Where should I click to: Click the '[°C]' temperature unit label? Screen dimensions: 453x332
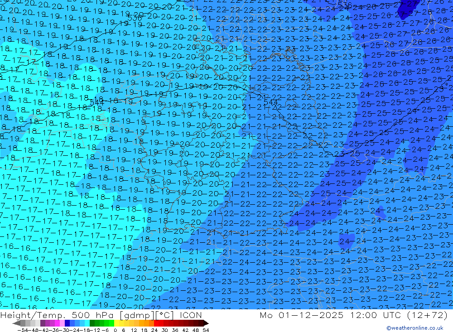click(x=164, y=315)
